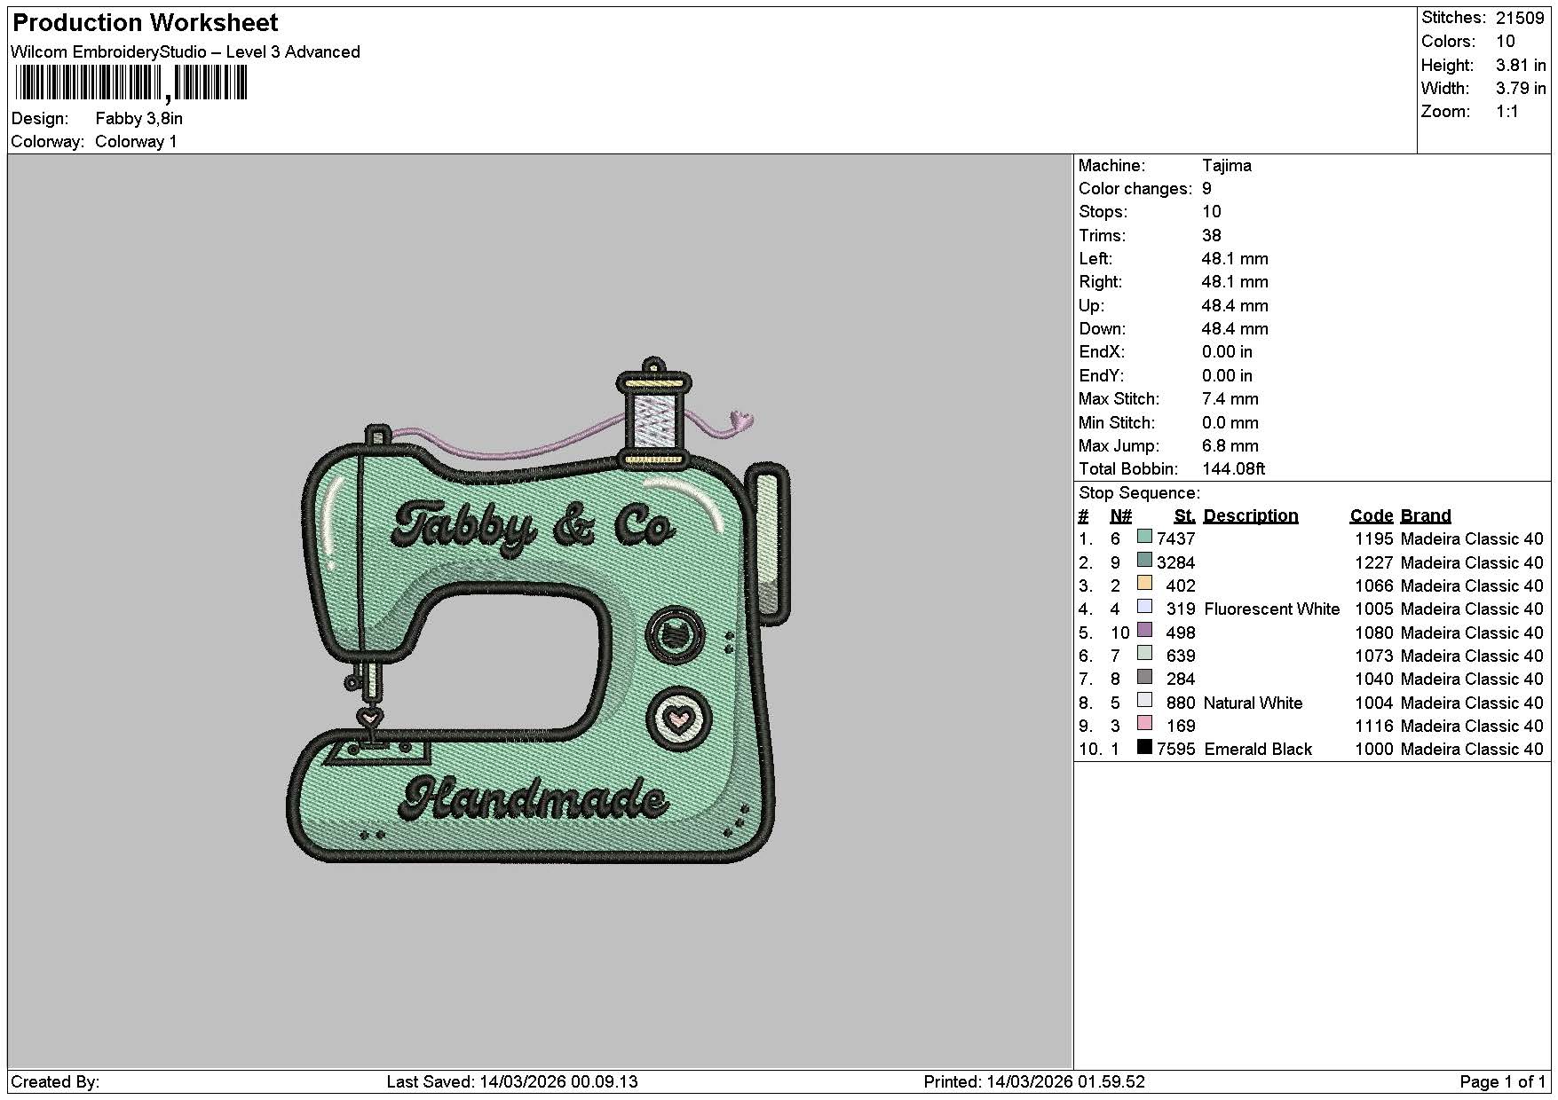Click the "Emerald Black" description text
This screenshot has width=1558, height=1100.
[1258, 749]
